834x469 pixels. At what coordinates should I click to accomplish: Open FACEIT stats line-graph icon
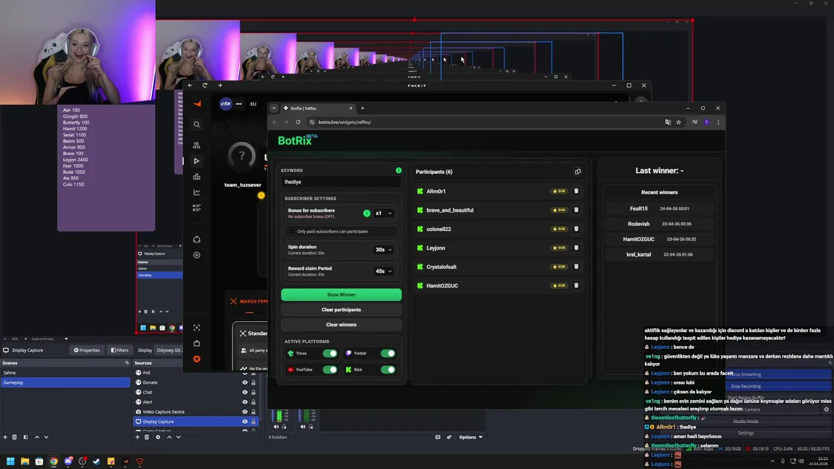(197, 192)
